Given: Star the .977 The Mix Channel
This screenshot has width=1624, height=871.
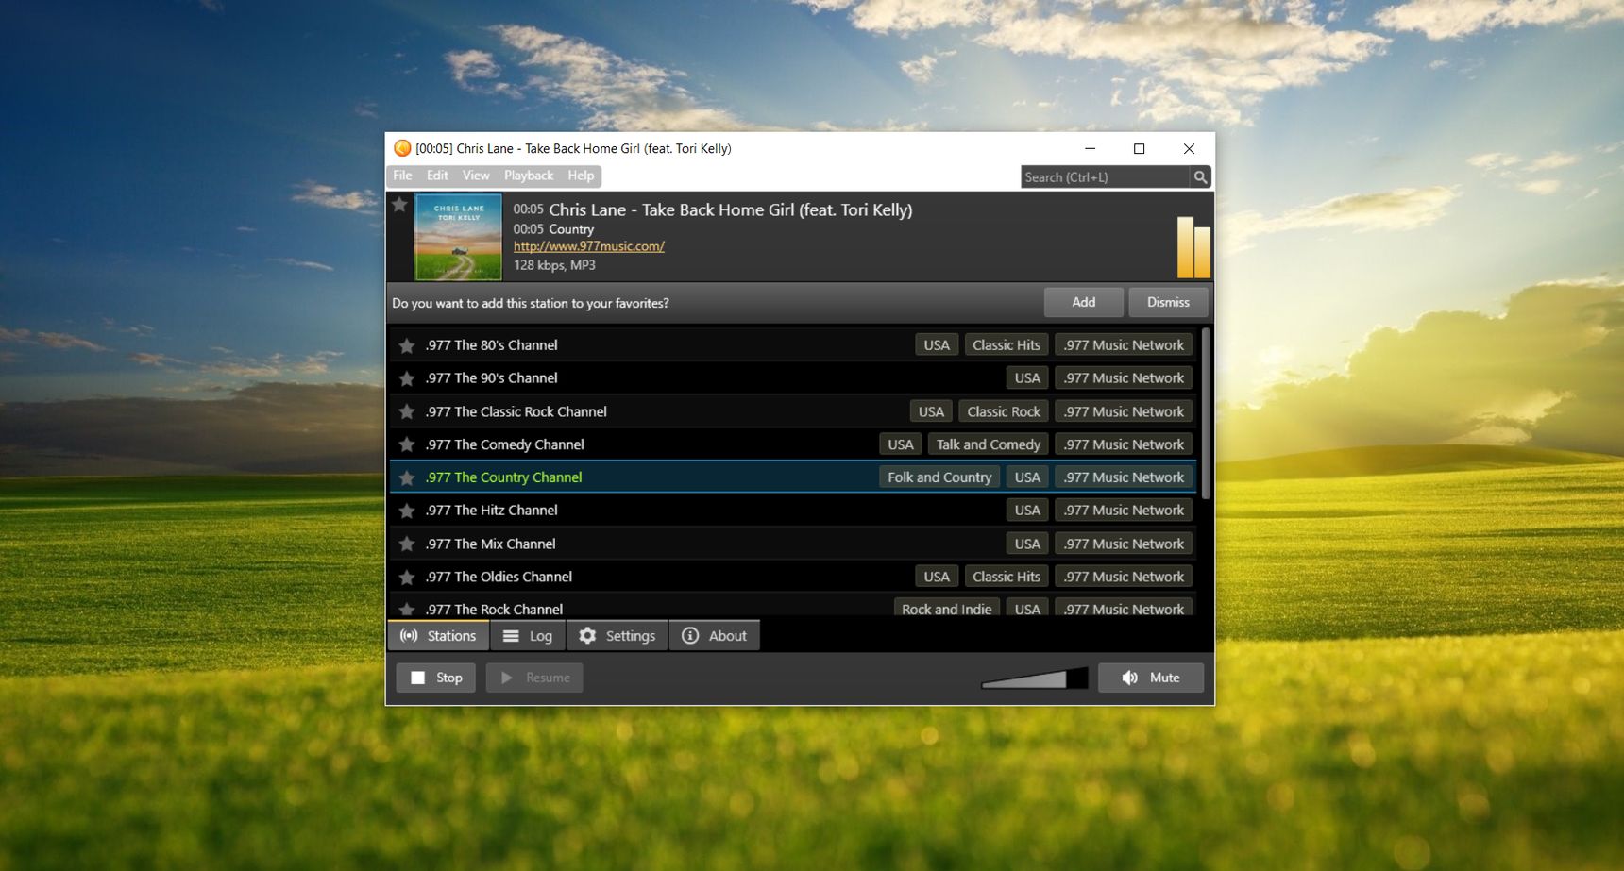Looking at the screenshot, I should pos(407,544).
